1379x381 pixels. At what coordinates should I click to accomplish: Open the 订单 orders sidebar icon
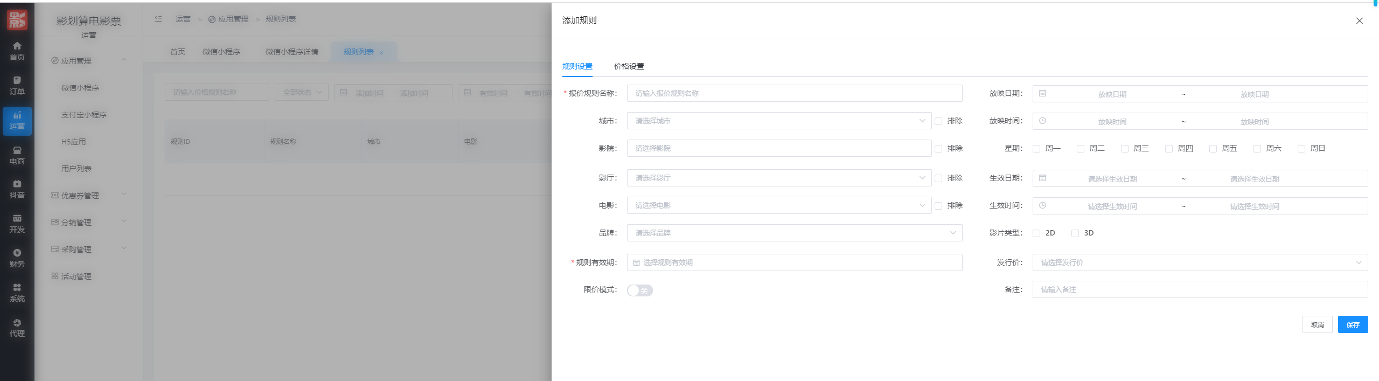click(x=17, y=86)
